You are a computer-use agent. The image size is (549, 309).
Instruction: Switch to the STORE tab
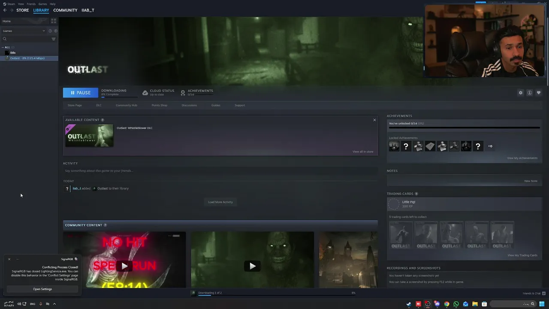tap(23, 10)
